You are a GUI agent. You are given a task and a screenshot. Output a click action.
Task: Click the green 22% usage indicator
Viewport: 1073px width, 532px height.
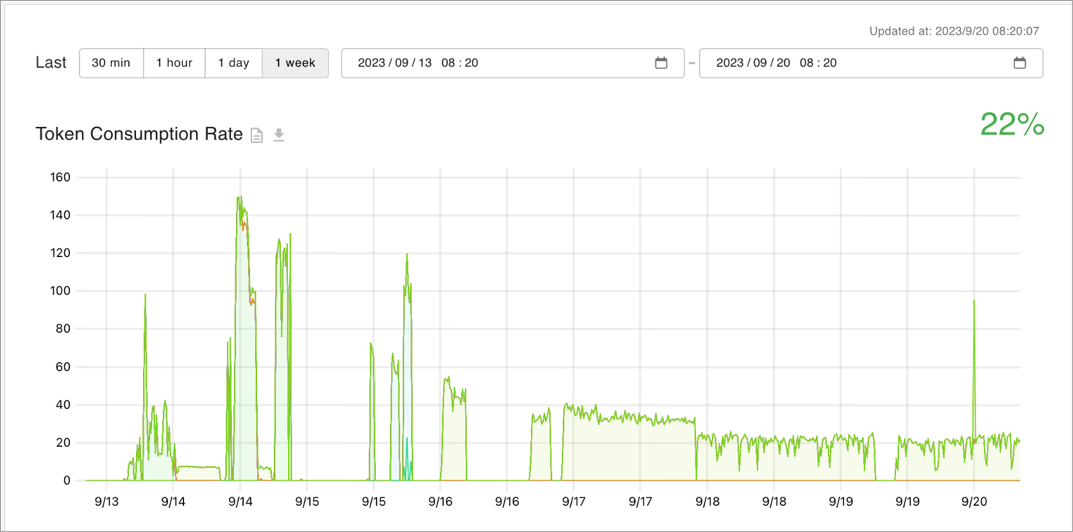point(1011,124)
